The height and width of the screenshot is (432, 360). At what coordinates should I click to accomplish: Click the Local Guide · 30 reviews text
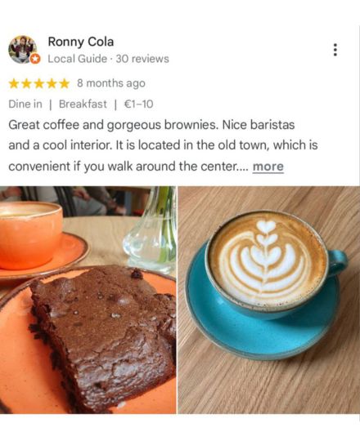point(108,59)
